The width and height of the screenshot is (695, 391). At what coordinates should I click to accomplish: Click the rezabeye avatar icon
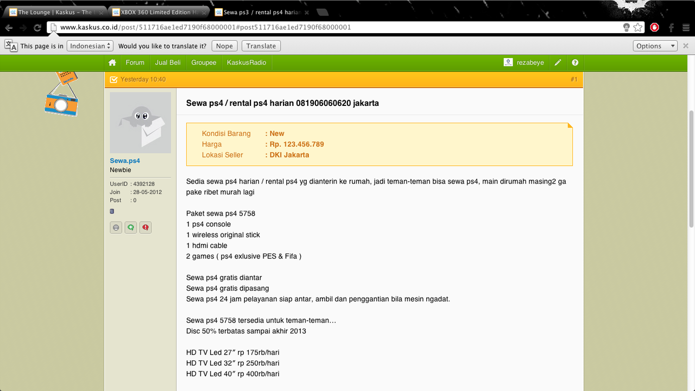508,62
